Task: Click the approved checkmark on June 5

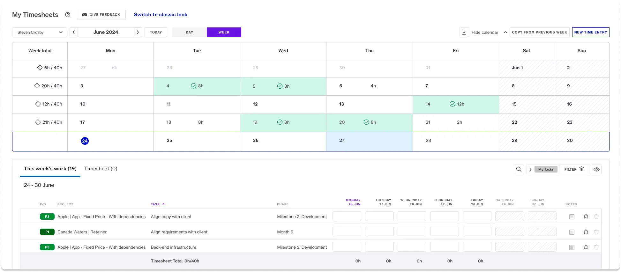Action: 280,86
